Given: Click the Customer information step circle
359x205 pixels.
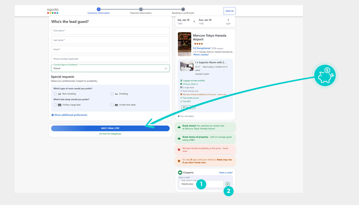Looking at the screenshot, I should (x=99, y=9).
